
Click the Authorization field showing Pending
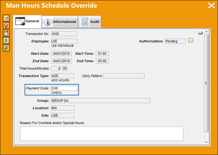pos(176,41)
